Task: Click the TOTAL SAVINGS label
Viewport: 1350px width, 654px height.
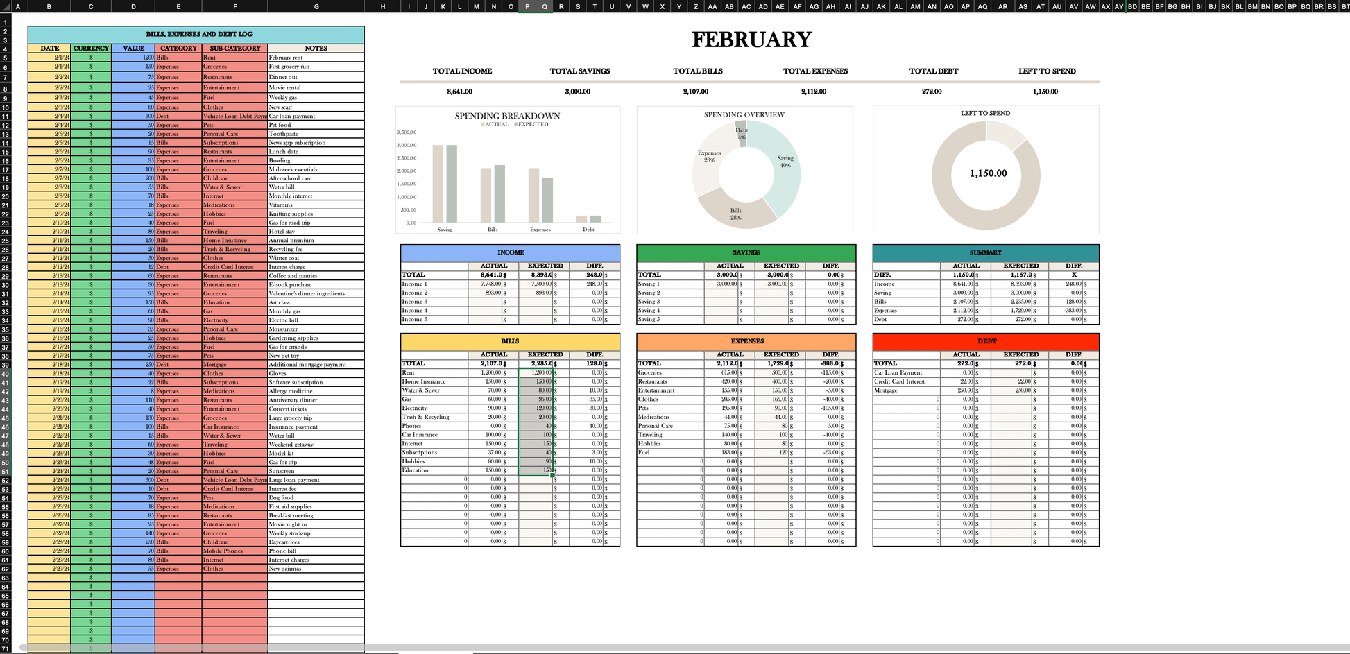Action: coord(579,71)
